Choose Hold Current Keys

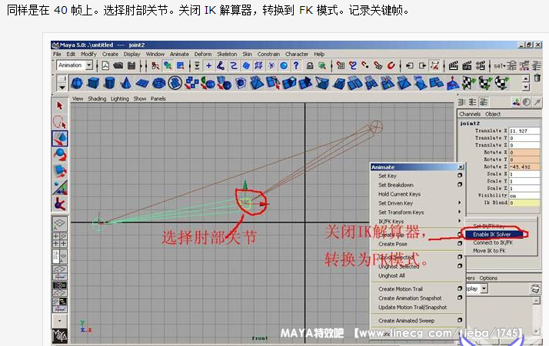click(x=400, y=194)
